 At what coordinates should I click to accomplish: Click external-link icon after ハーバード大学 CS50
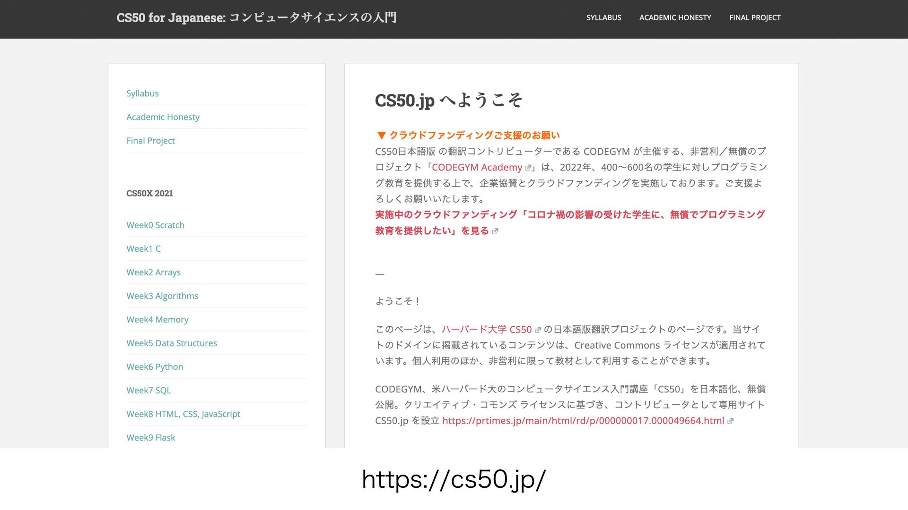(x=538, y=330)
